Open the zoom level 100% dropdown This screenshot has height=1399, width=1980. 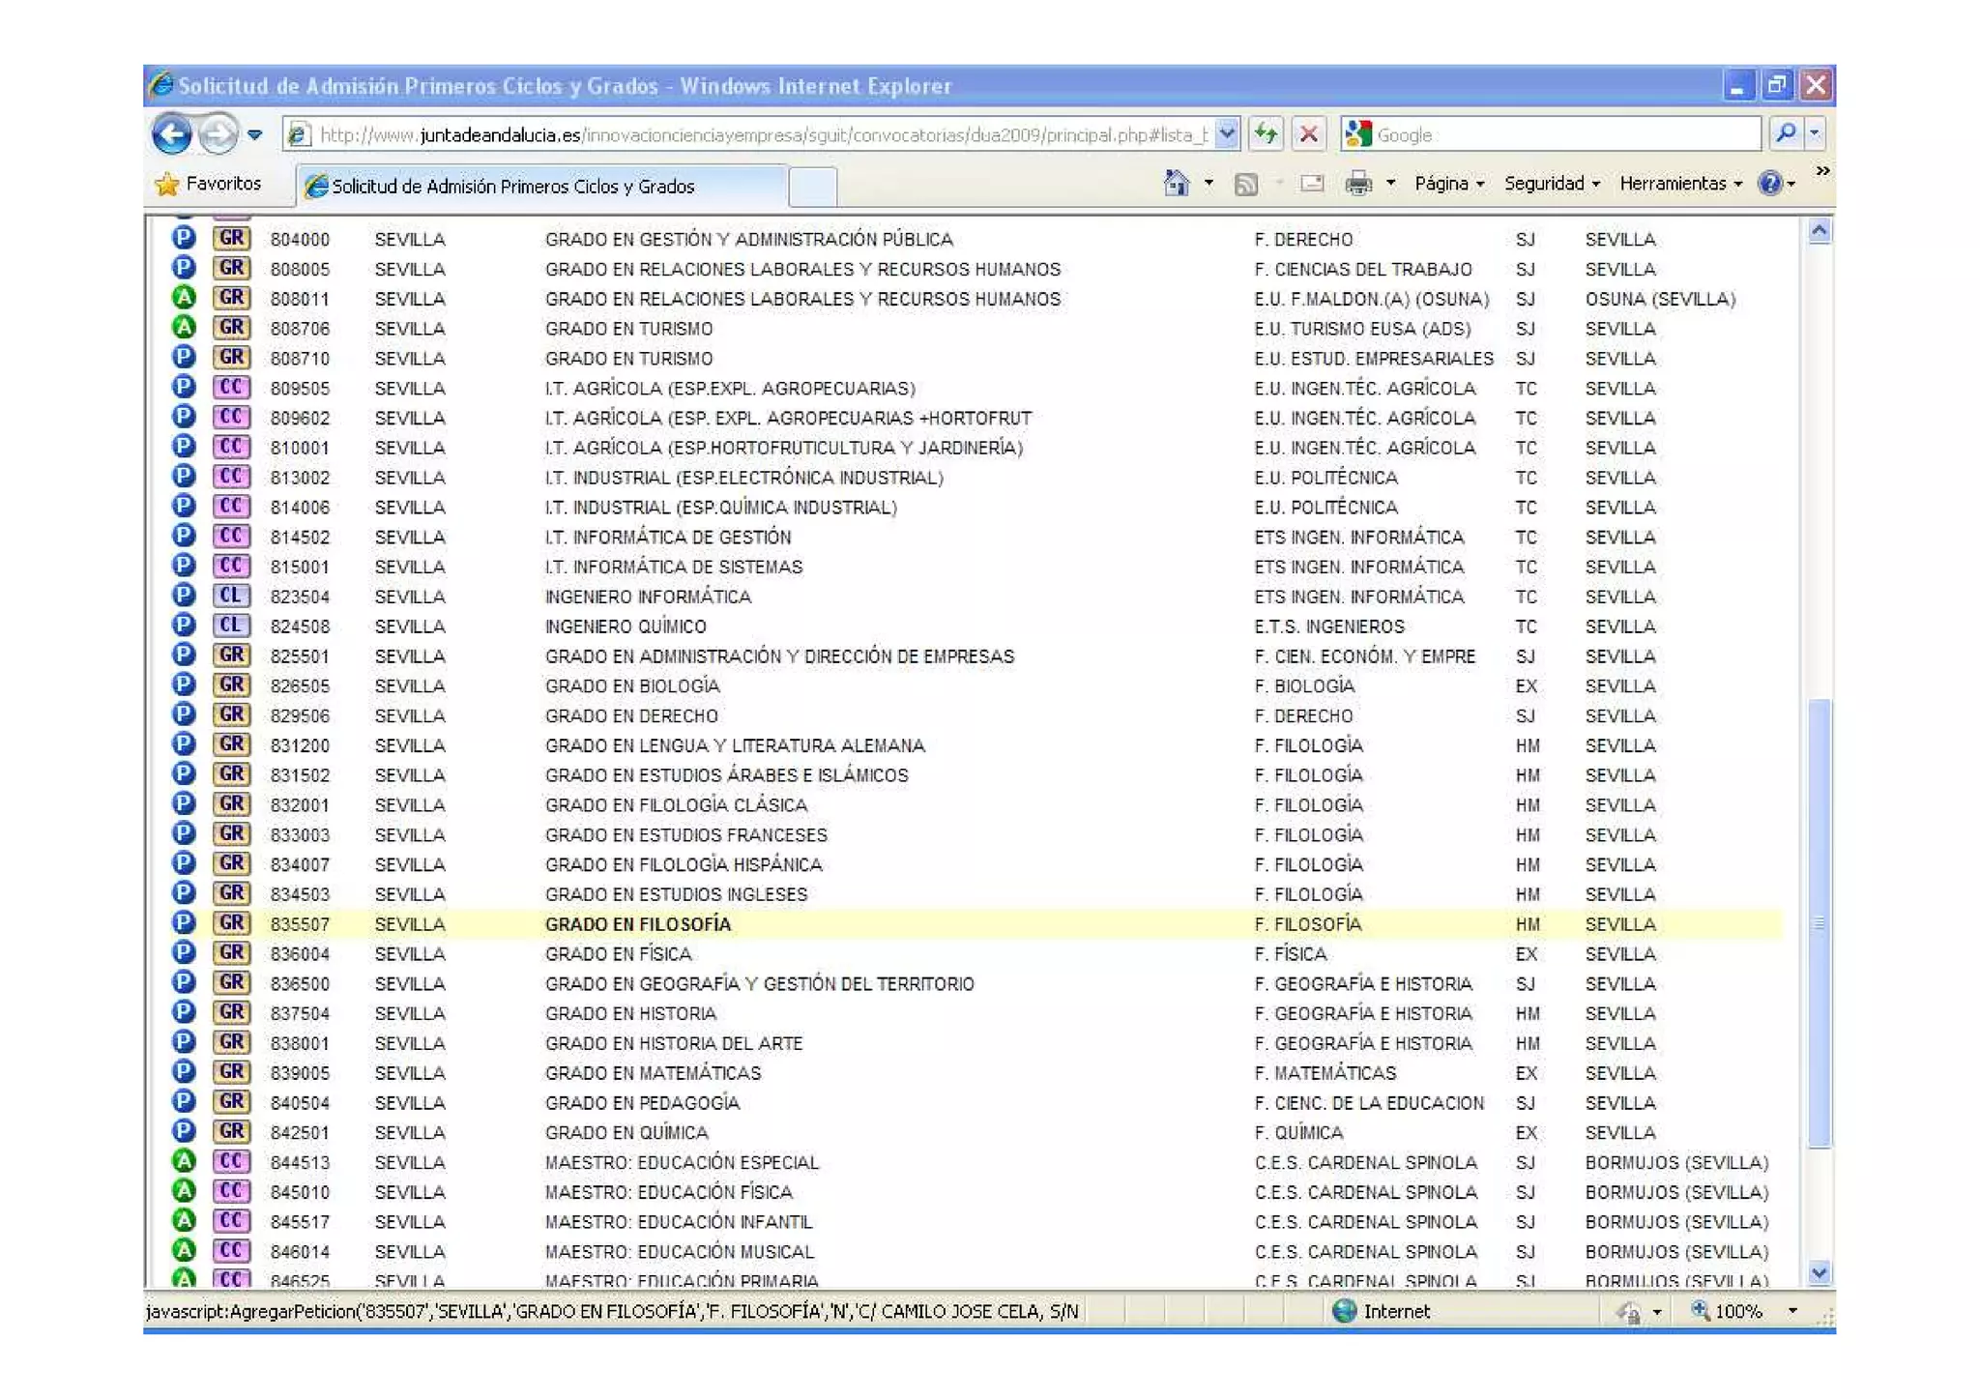click(1792, 1311)
